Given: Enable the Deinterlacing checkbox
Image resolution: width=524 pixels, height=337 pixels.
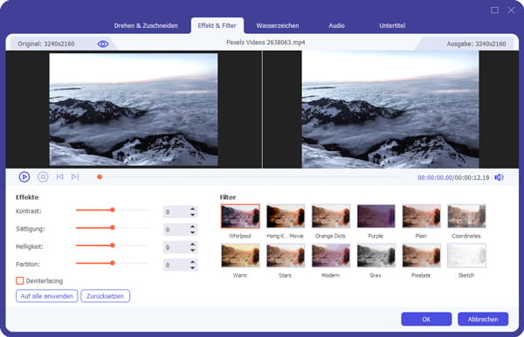Looking at the screenshot, I should (x=20, y=280).
